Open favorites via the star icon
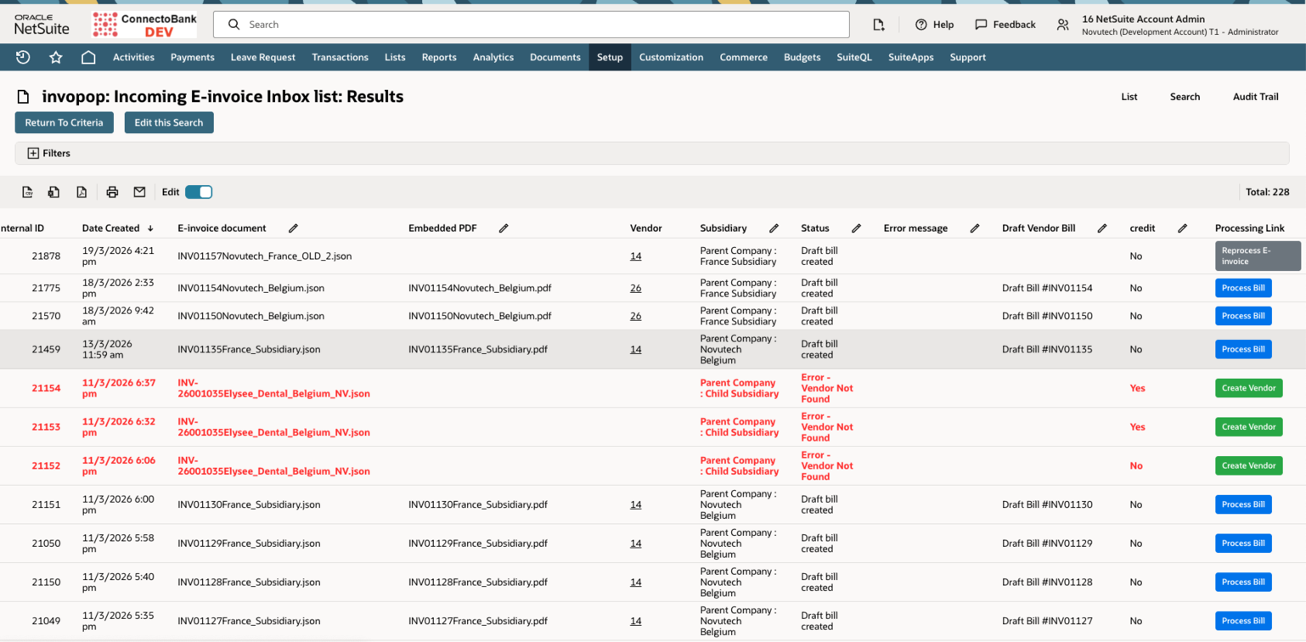Viewport: 1306px width, 642px height. 55,57
